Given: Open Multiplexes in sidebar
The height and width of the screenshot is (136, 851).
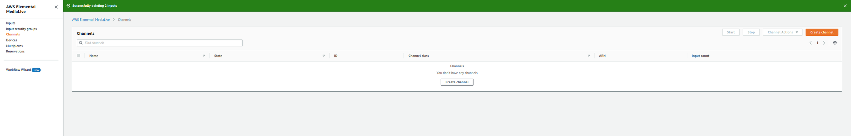Looking at the screenshot, I should [14, 46].
